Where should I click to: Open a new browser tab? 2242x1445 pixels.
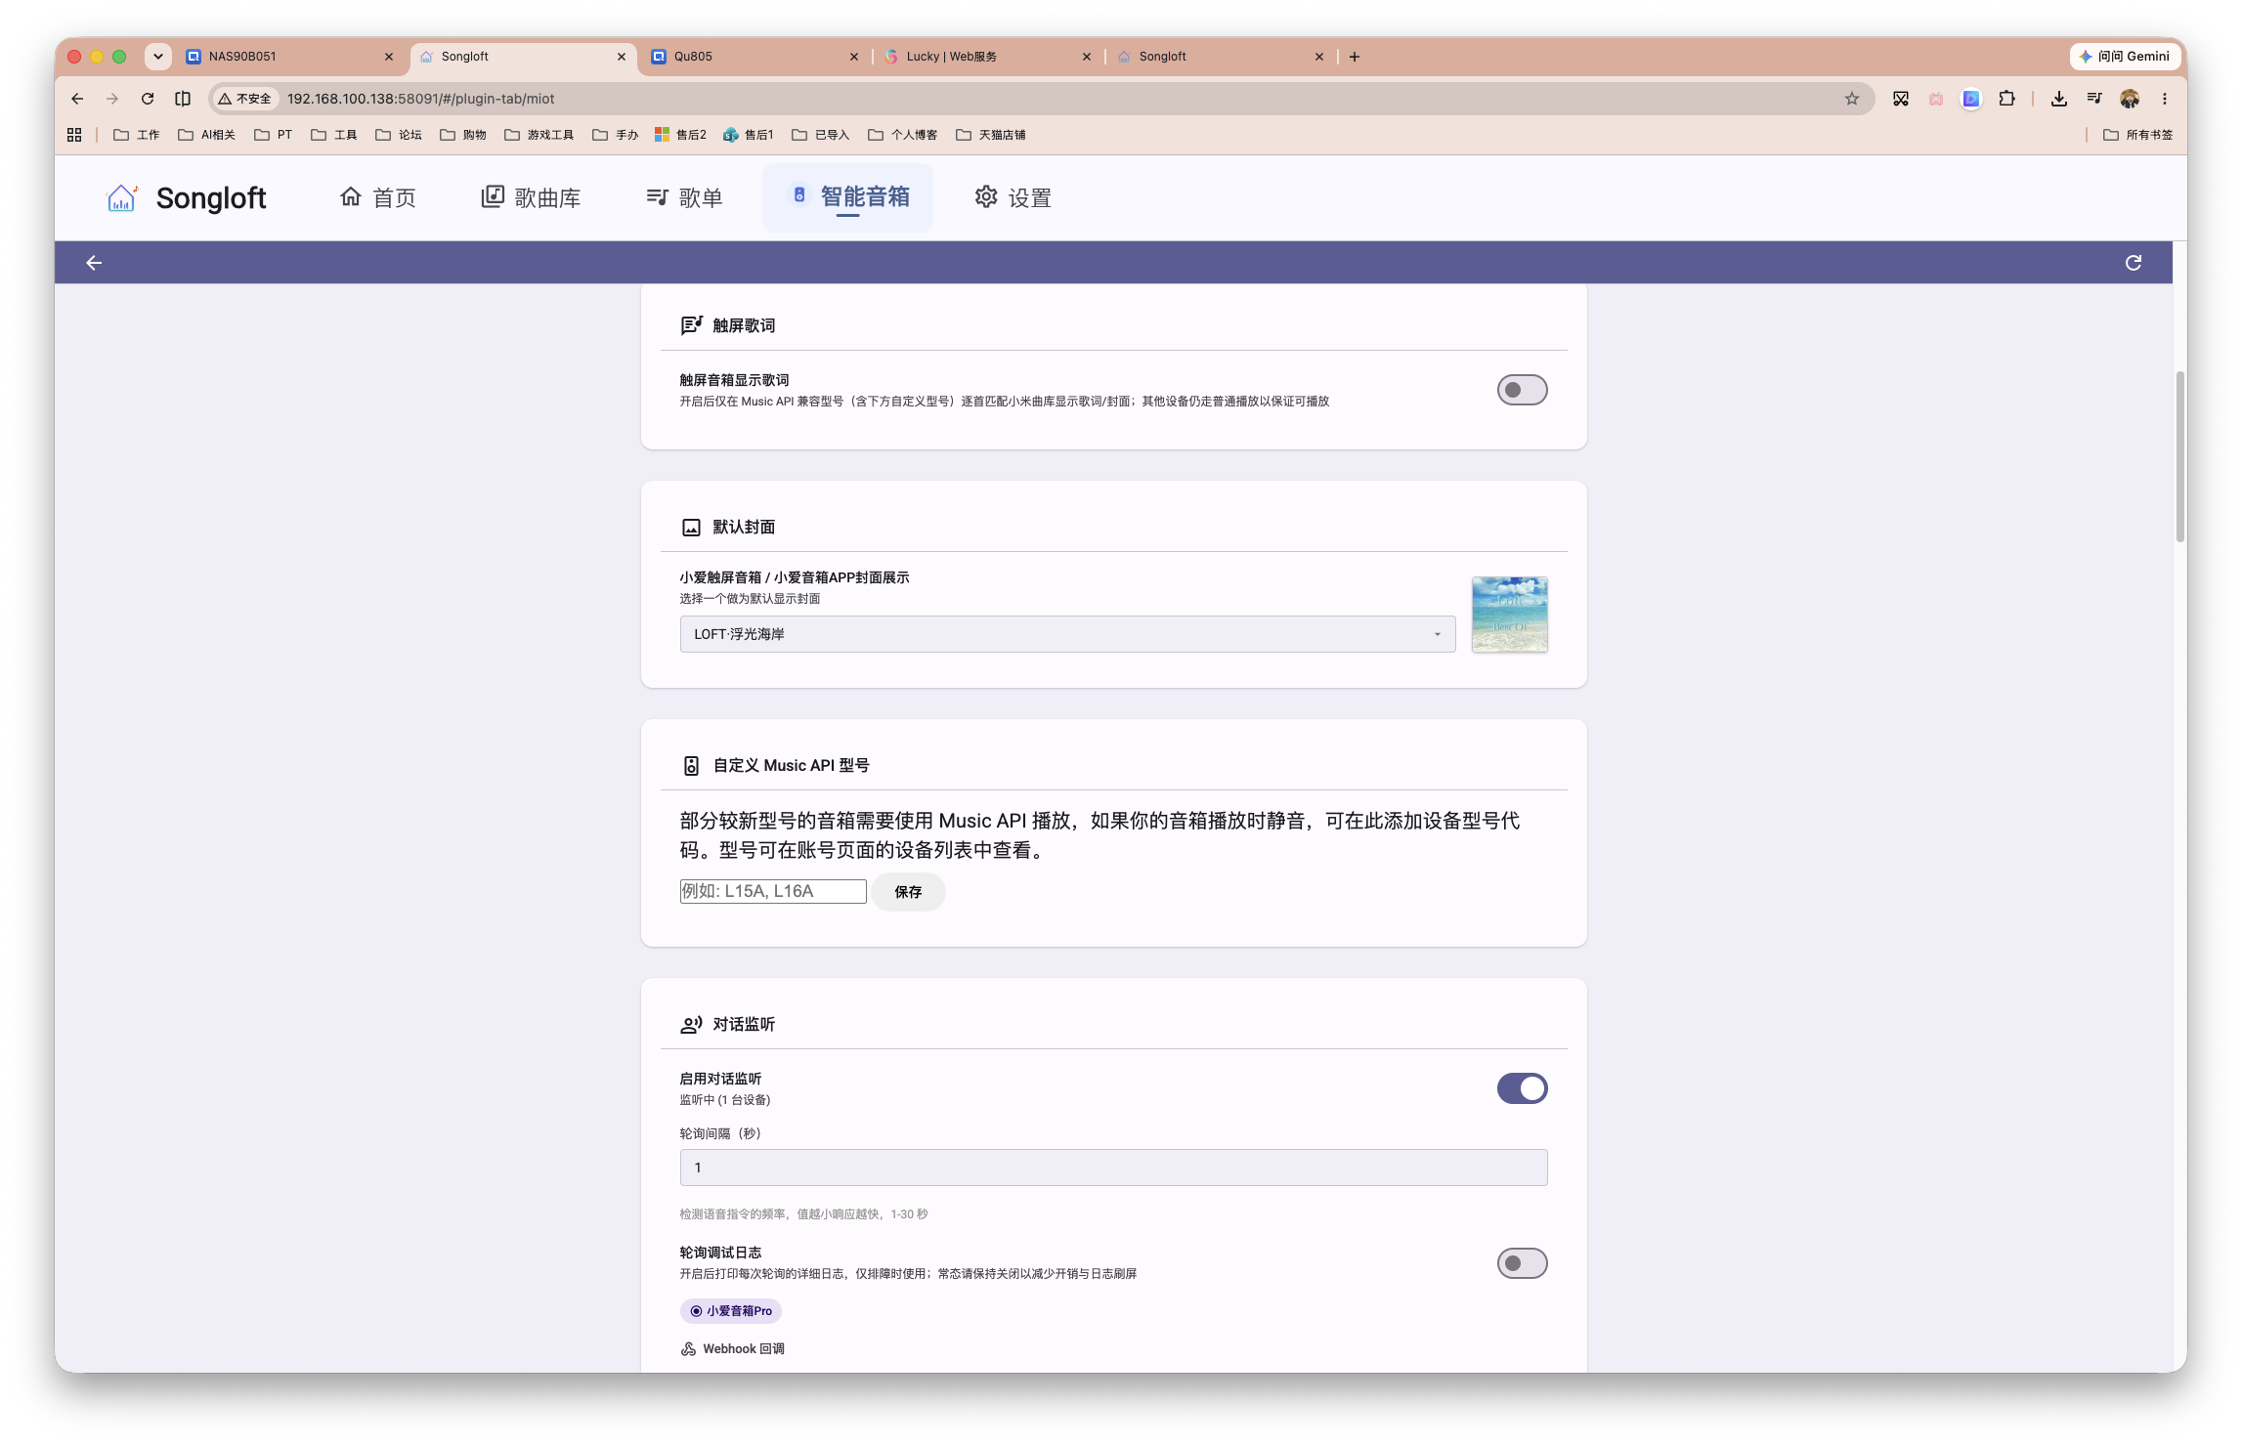click(1355, 57)
